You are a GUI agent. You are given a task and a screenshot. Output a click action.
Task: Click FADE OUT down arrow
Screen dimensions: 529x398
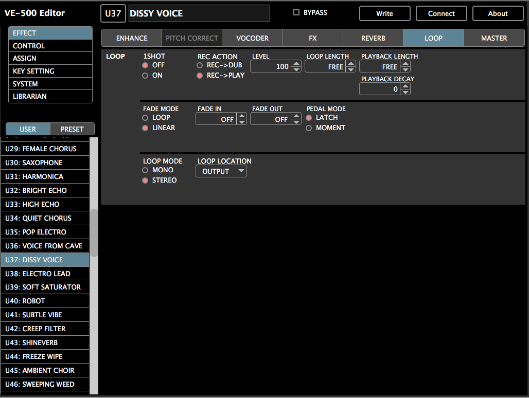pyautogui.click(x=296, y=122)
